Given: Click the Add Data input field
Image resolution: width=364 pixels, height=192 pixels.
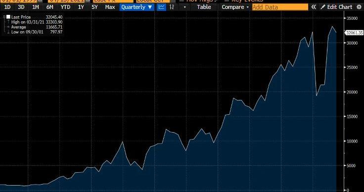Looking at the screenshot, I should click(x=280, y=7).
